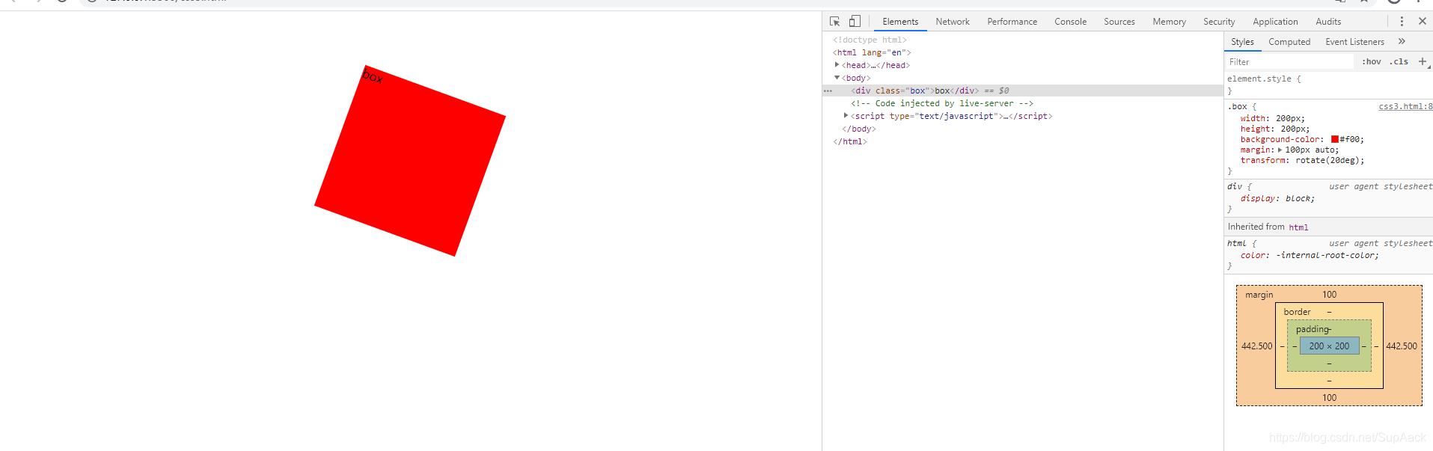Click the closing </body> tag row

(859, 129)
